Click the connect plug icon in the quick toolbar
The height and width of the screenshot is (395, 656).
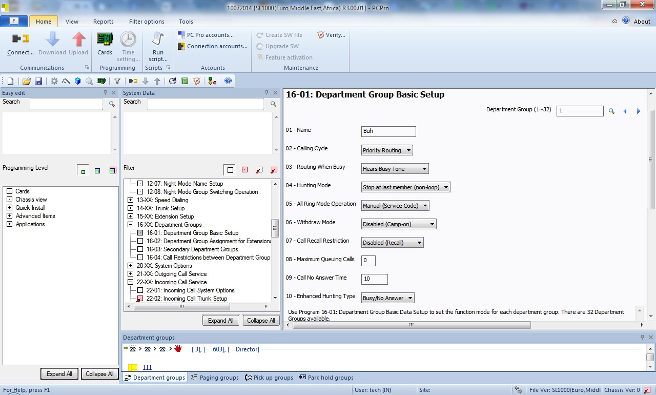point(133,81)
